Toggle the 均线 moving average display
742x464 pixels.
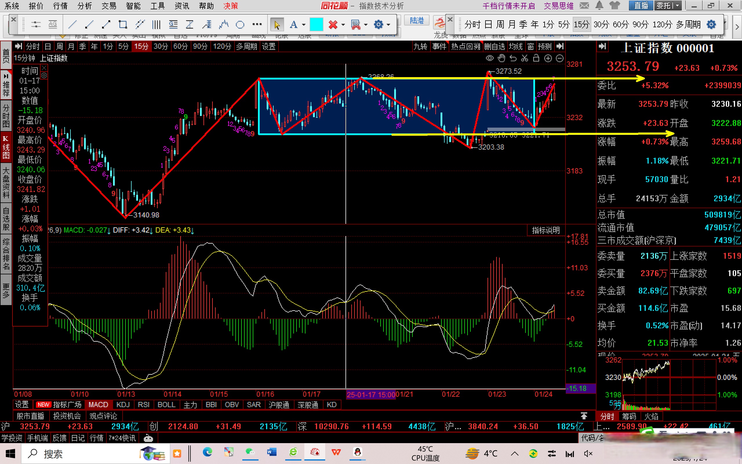[x=516, y=47]
